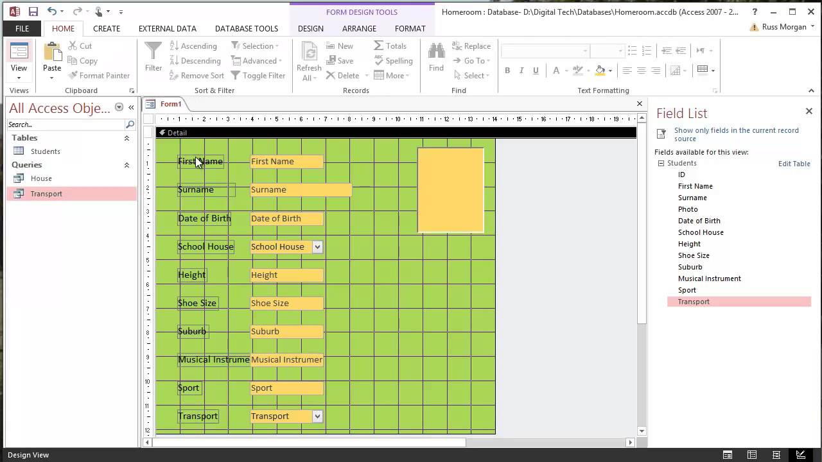Click Design View icon in status bar
The image size is (822, 462).
click(801, 455)
